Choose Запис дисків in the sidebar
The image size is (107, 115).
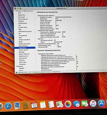[23, 50]
